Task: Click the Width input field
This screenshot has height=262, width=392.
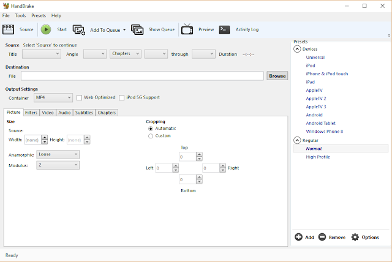Action: (33, 140)
